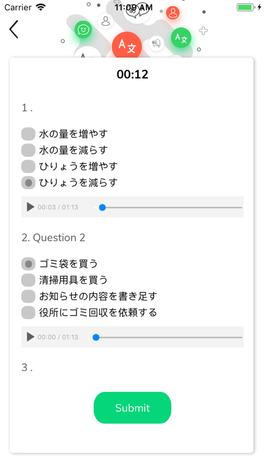This screenshot has width=265, height=471.
Task: Click the first audio progress slider
Action: pyautogui.click(x=168, y=207)
